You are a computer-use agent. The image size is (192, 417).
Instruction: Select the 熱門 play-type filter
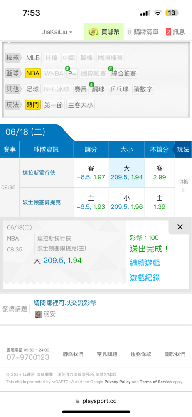33,105
